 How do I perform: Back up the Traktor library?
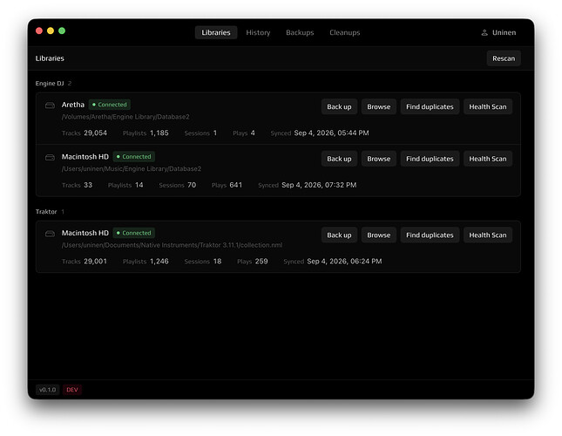pos(339,235)
